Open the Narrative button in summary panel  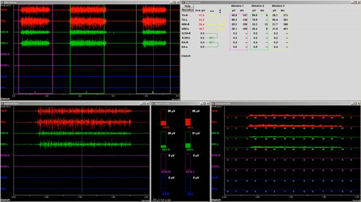click(188, 10)
